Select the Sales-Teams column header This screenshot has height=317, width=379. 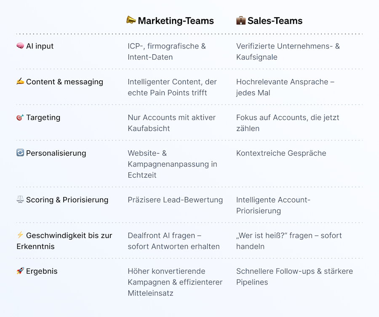click(x=275, y=21)
